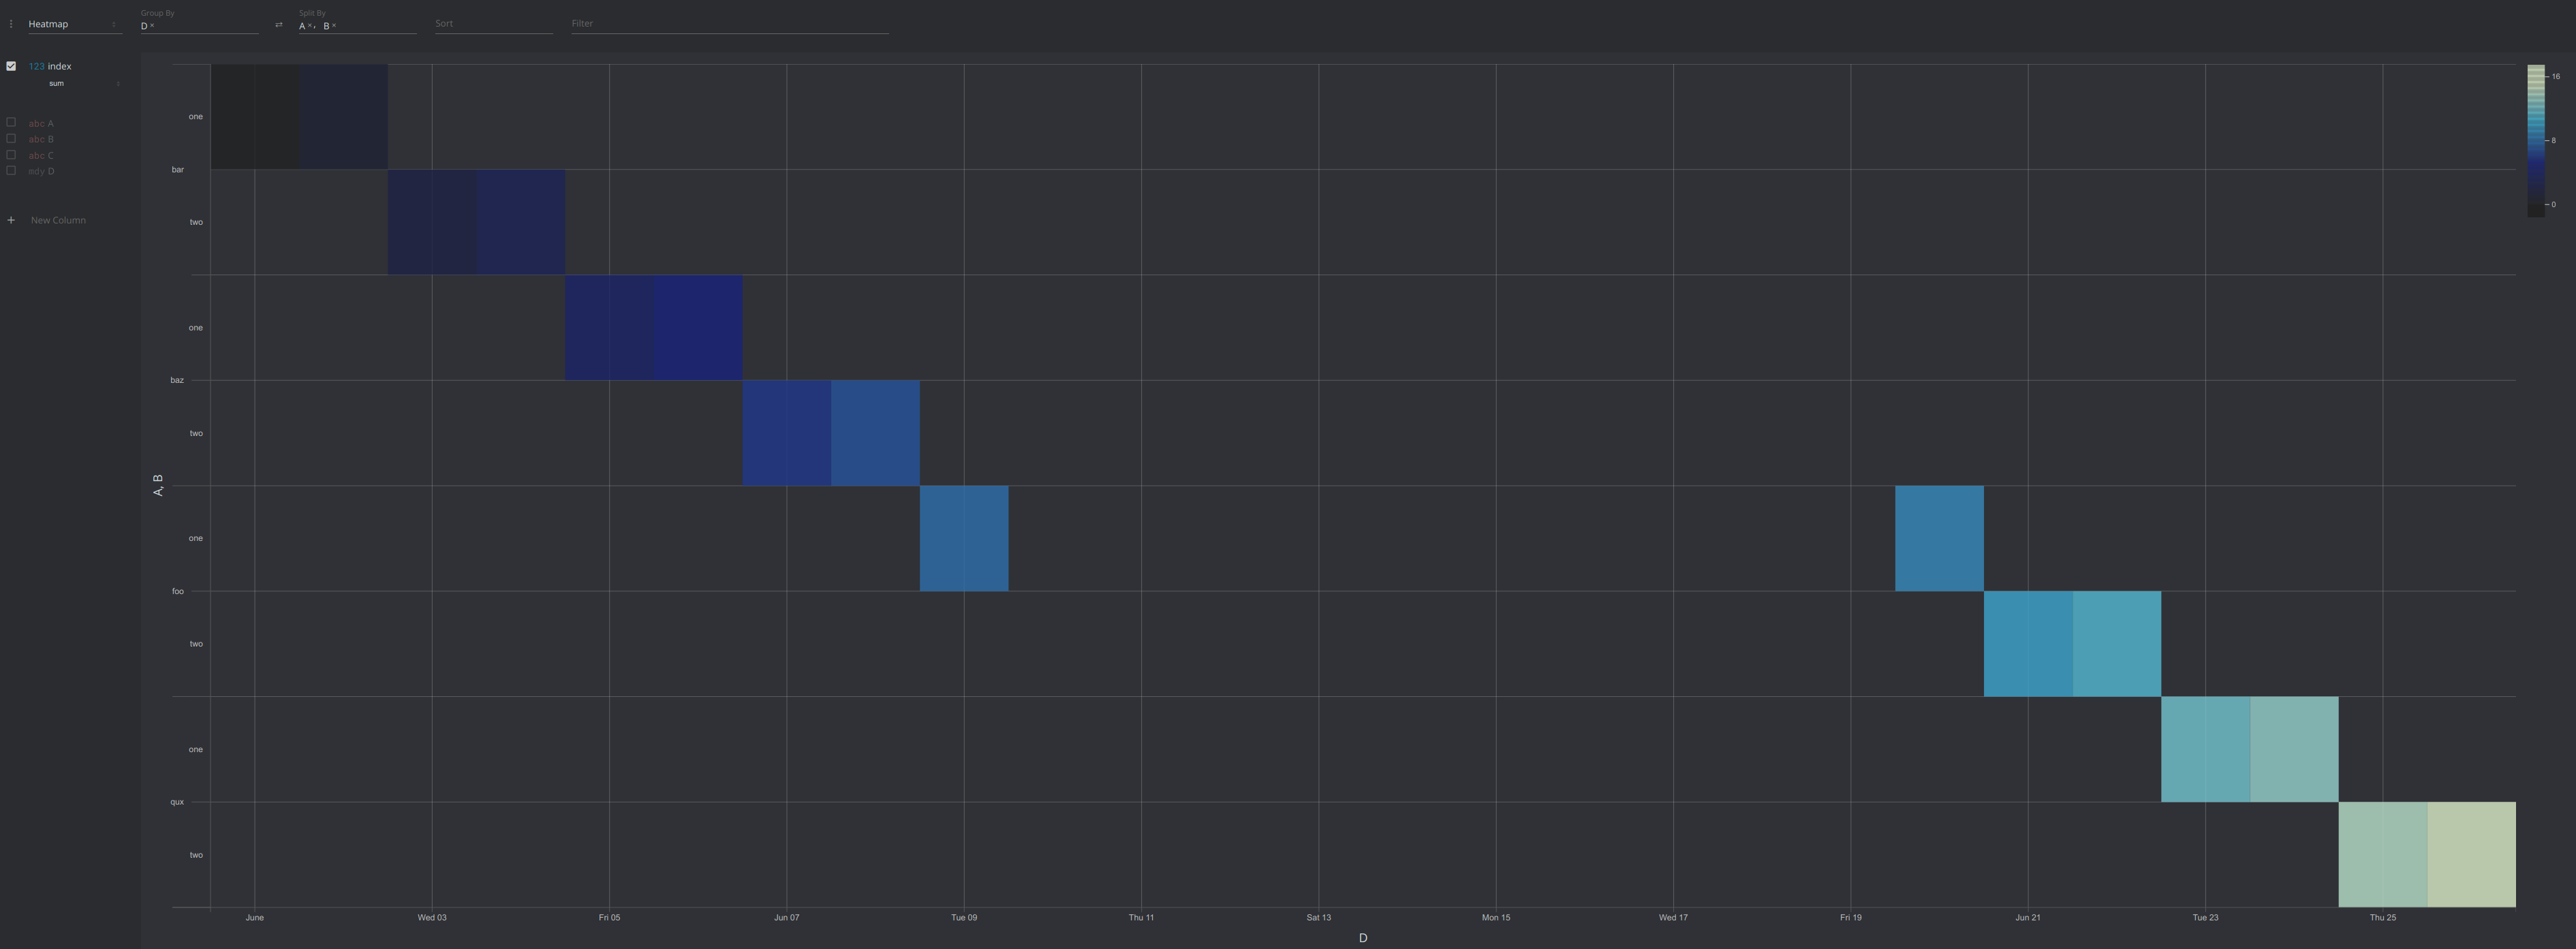Open the three-dot settings menu
The width and height of the screenshot is (2576, 949).
[x=11, y=24]
